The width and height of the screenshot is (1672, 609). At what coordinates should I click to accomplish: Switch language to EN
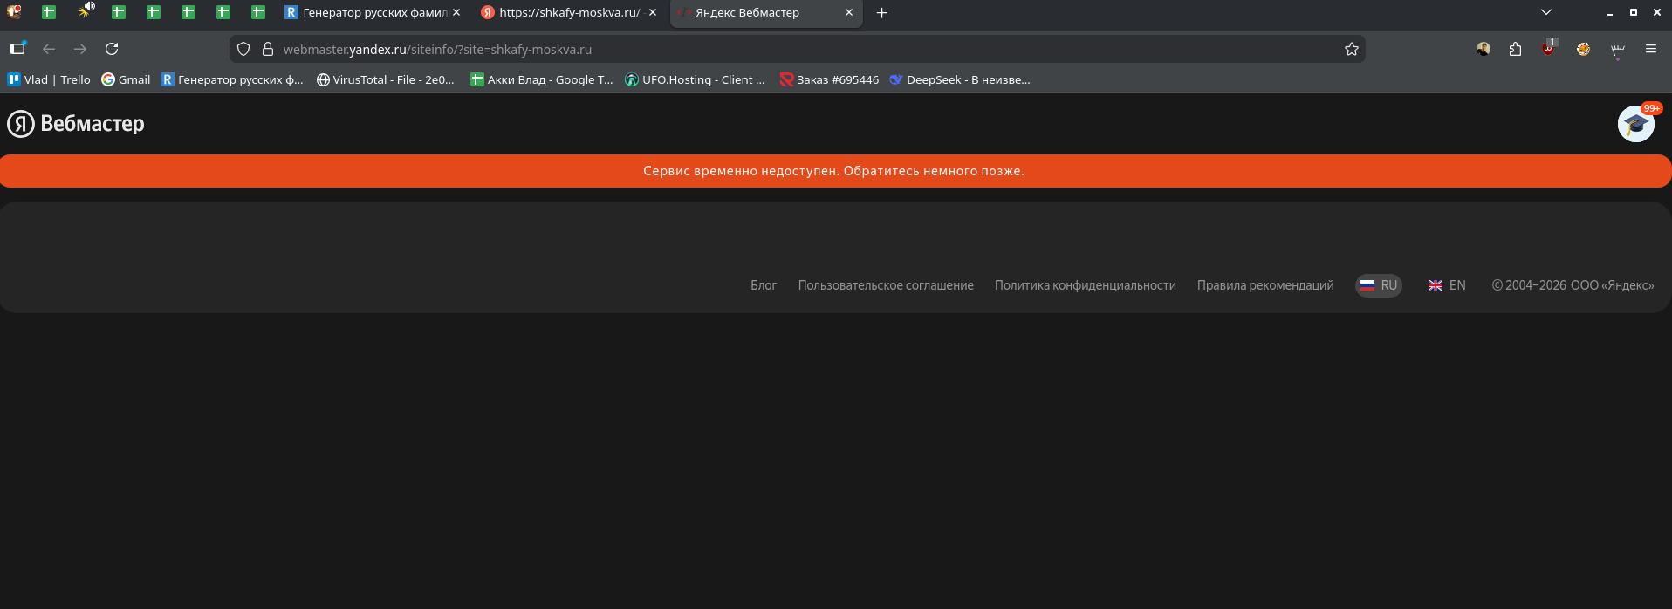[x=1447, y=285]
